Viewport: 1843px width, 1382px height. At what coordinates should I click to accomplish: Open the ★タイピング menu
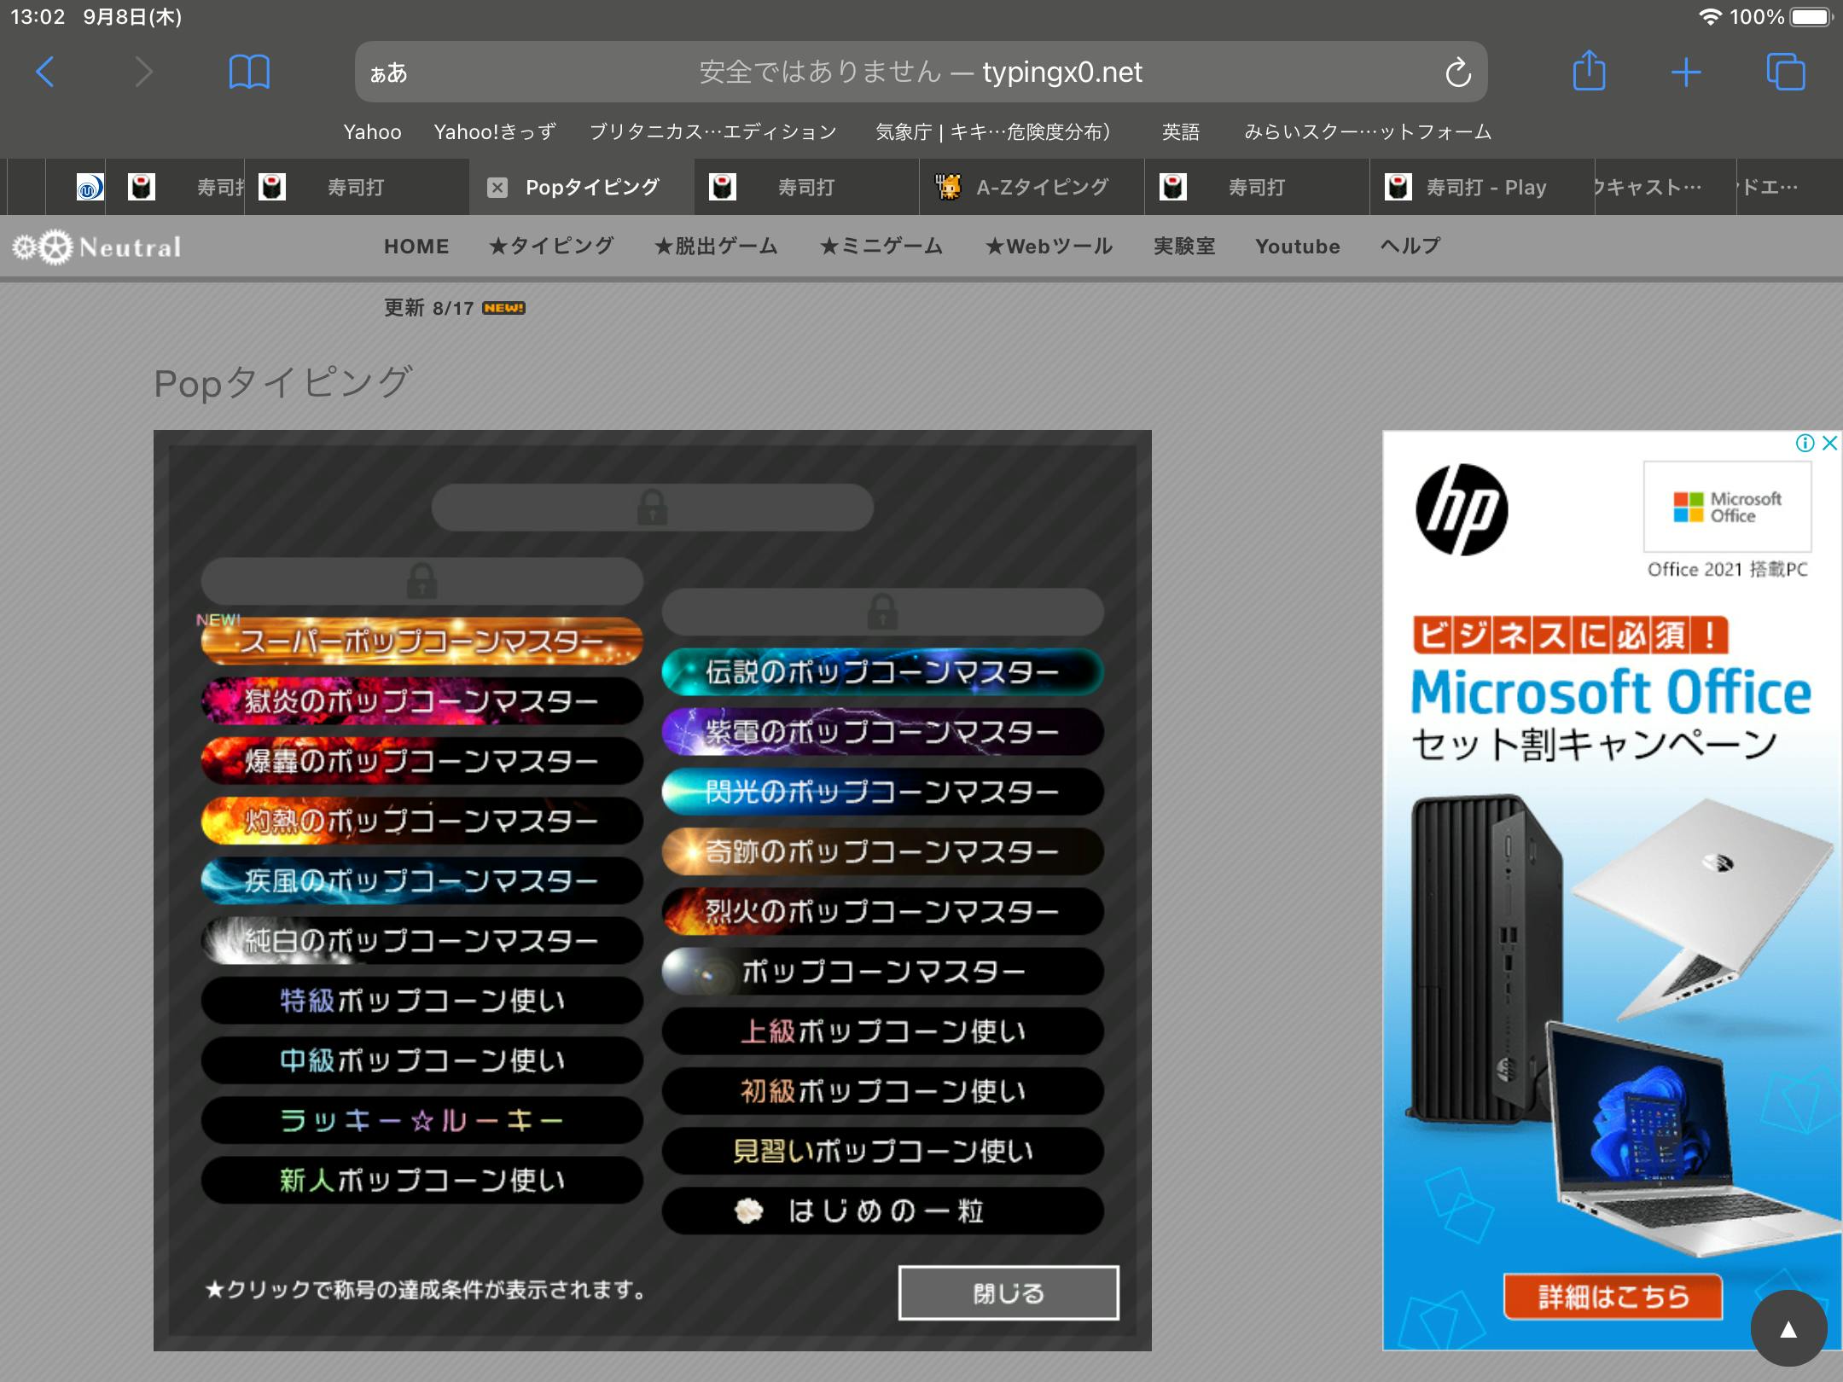tap(551, 247)
